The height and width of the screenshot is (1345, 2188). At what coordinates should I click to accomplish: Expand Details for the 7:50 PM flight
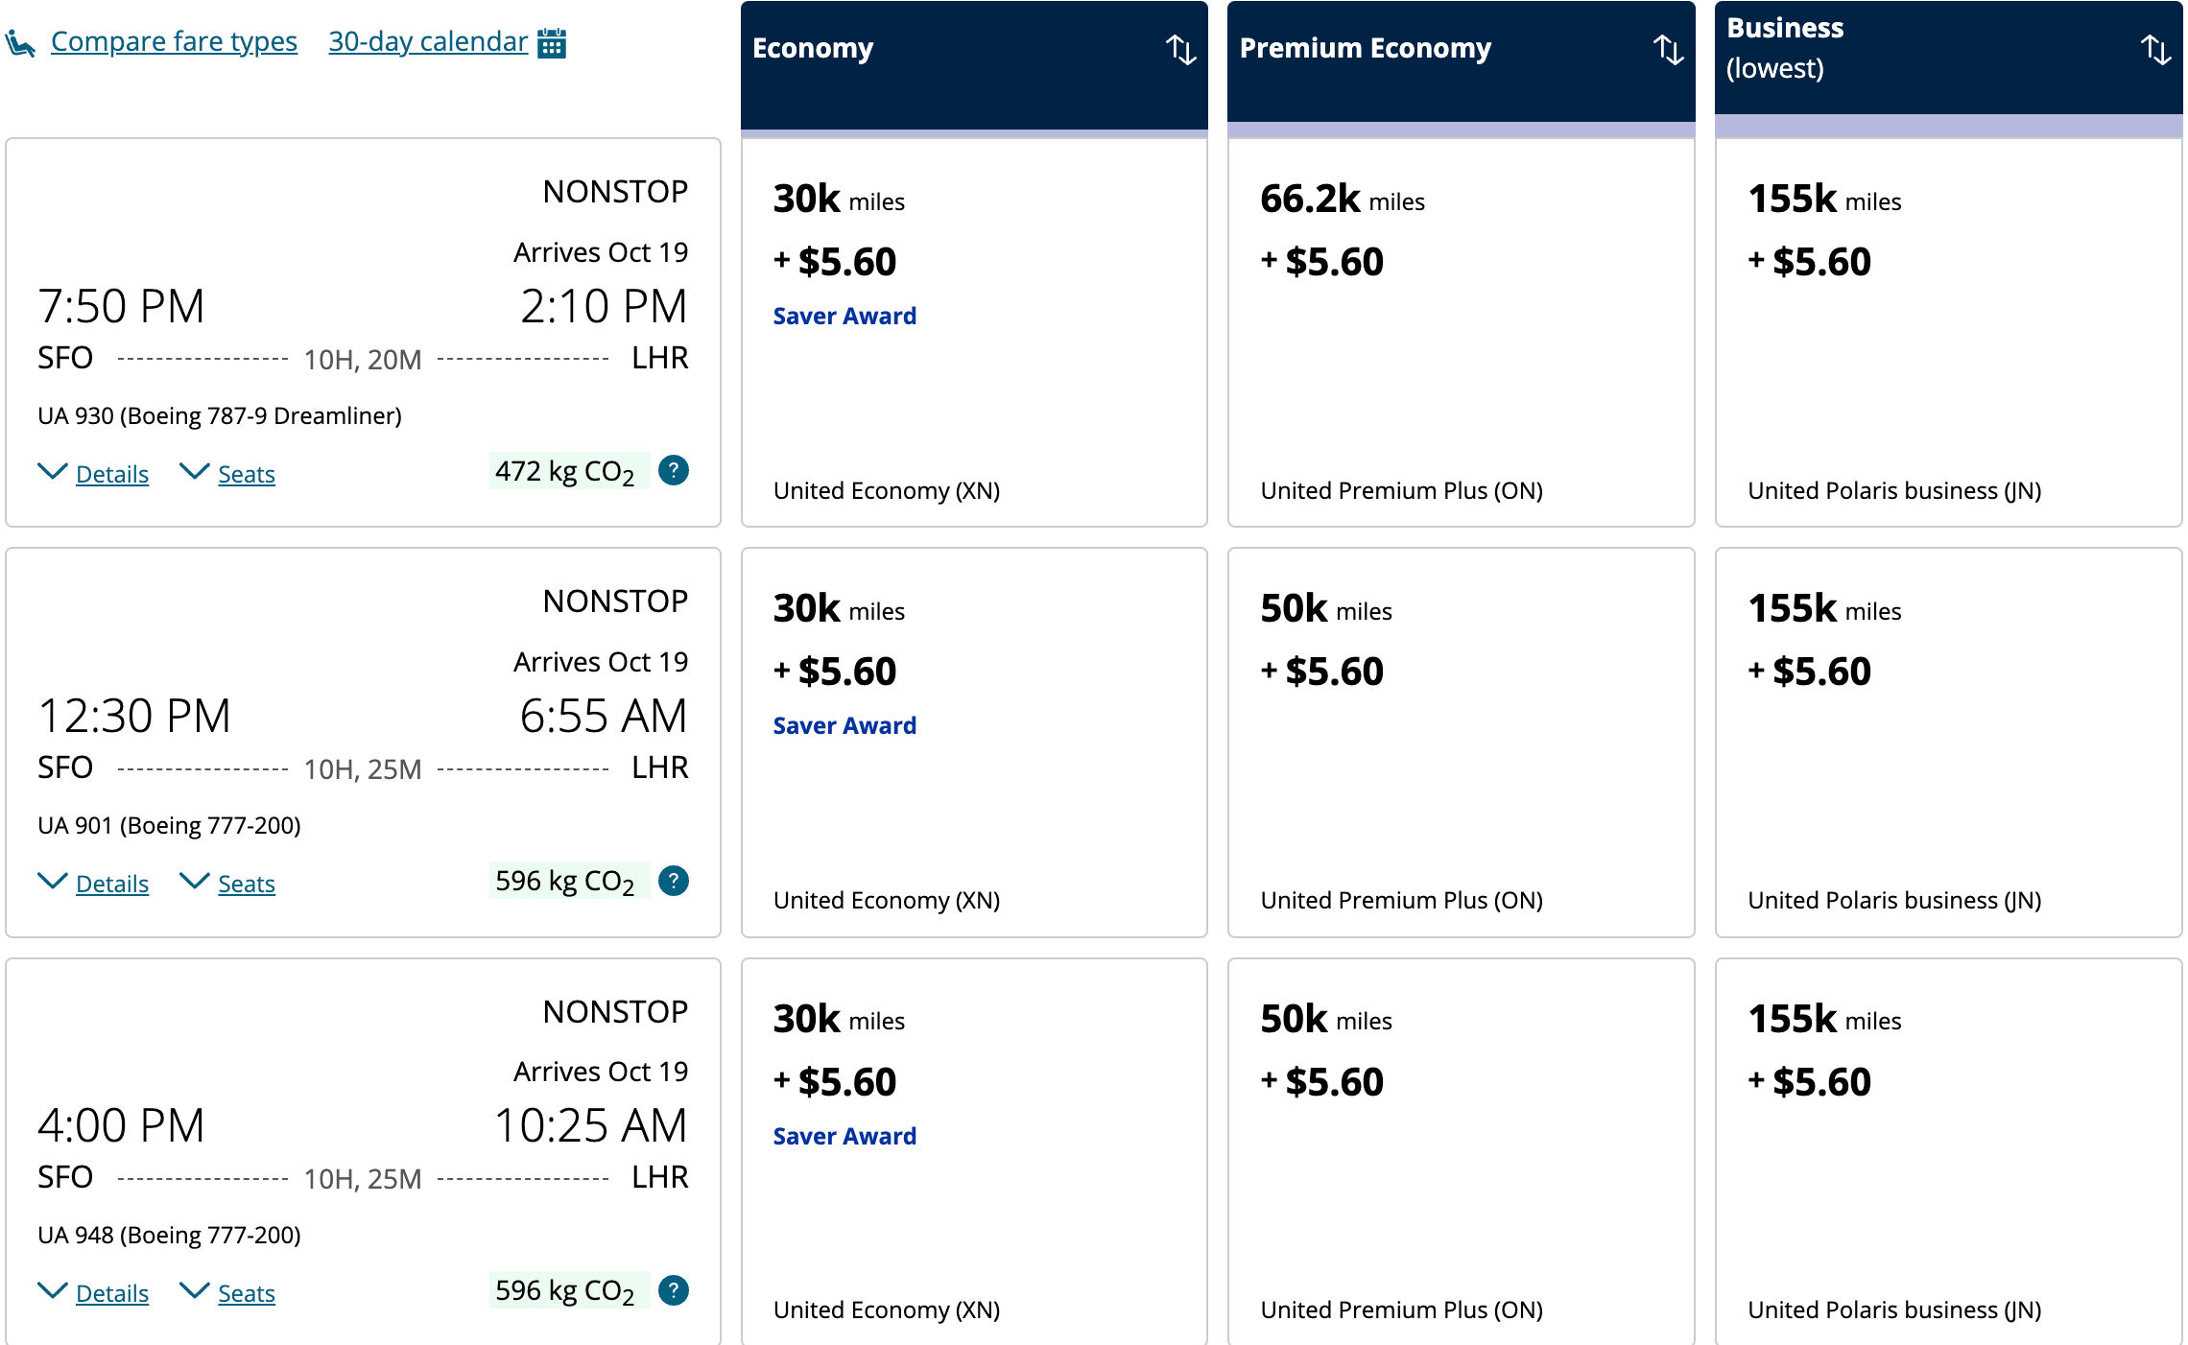click(x=111, y=474)
